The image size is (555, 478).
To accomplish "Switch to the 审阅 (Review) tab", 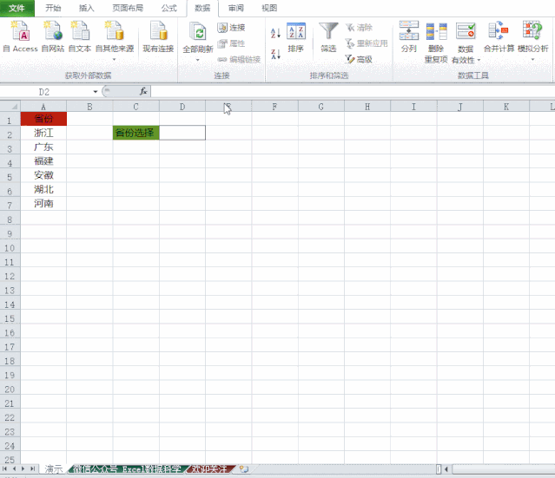I will pyautogui.click(x=235, y=8).
